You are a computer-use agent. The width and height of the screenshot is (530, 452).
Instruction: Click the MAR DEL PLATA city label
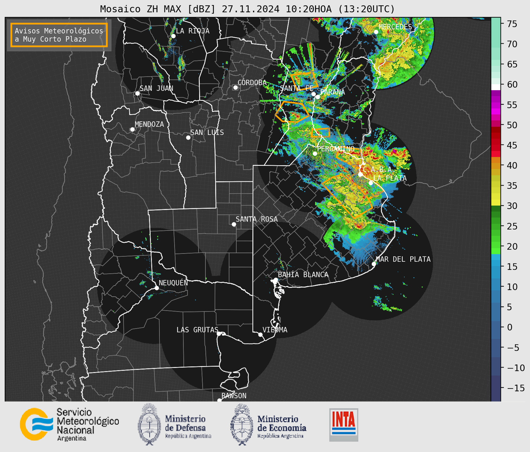[403, 259]
